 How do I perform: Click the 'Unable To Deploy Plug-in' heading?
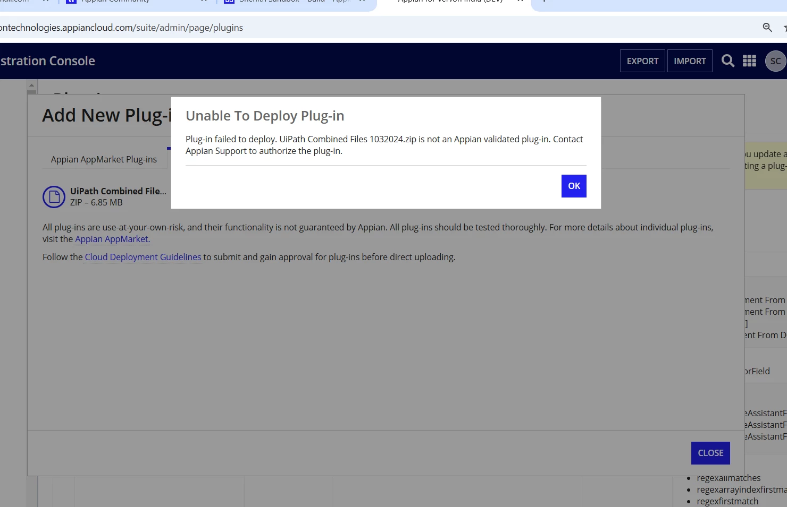click(x=265, y=116)
